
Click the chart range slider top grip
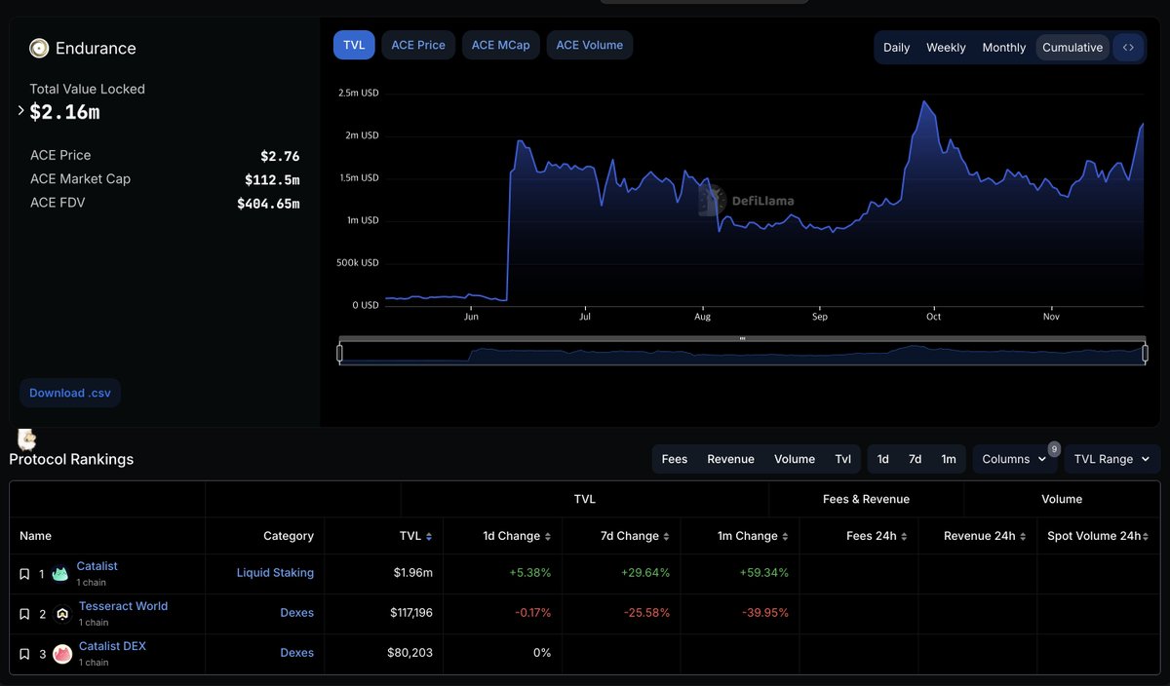[x=743, y=338]
